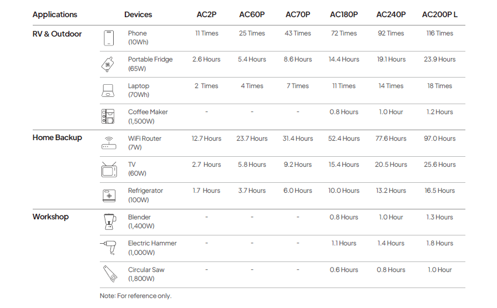Click the blender icon
Image resolution: width=497 pixels, height=308 pixels.
tap(109, 222)
